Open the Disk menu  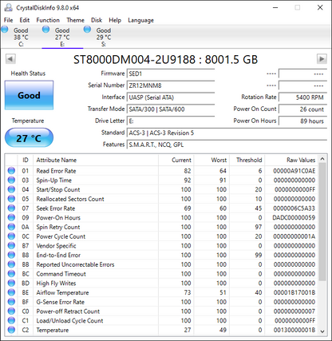97,20
